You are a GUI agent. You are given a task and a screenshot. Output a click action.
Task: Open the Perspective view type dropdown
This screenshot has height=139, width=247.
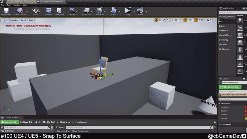[x=12, y=20]
